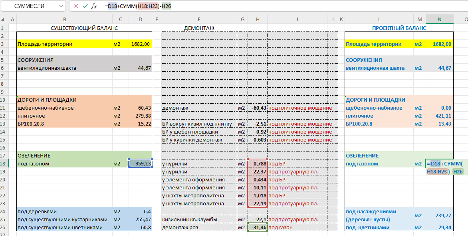Screen dimensions: 468x236
Task: Select cell with value -0,92
Action: pos(257,132)
